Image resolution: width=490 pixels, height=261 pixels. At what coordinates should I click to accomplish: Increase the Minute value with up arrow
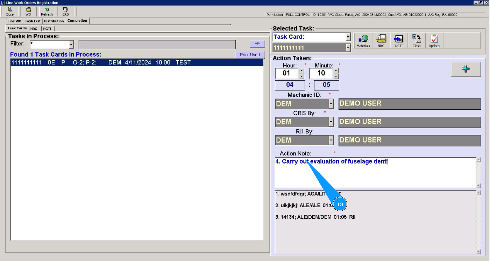(x=336, y=71)
